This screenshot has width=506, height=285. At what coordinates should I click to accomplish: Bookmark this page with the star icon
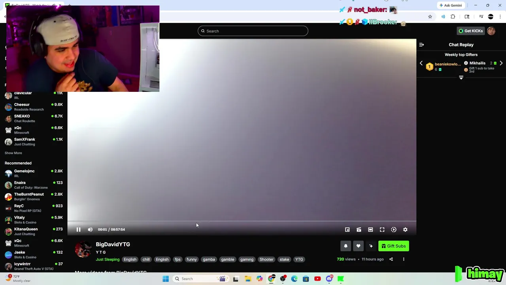click(x=430, y=17)
